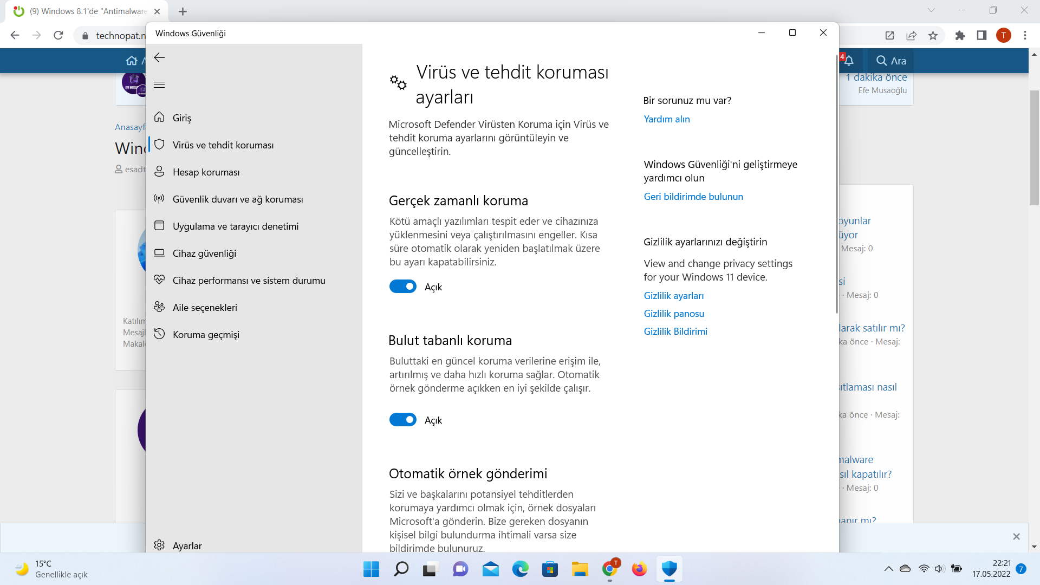Click the back arrow in Windows Güvenliği
The height and width of the screenshot is (585, 1040).
tap(159, 57)
